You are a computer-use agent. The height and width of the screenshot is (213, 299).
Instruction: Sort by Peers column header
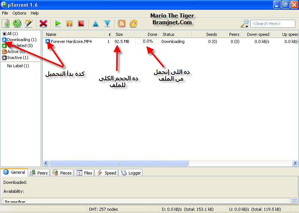pyautogui.click(x=230, y=34)
